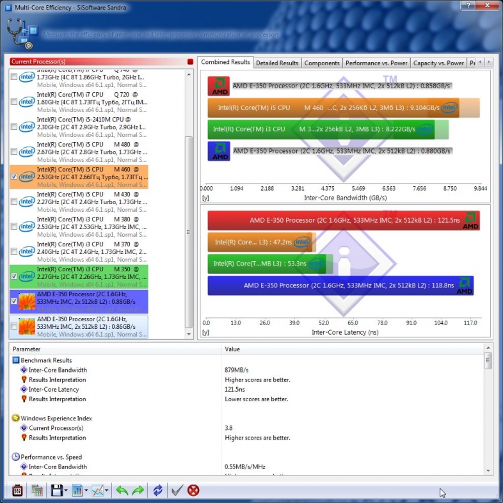Click the Intel logo beside Core i3 M 350 entry
Viewport: 503px width, 503px height.
[27, 276]
